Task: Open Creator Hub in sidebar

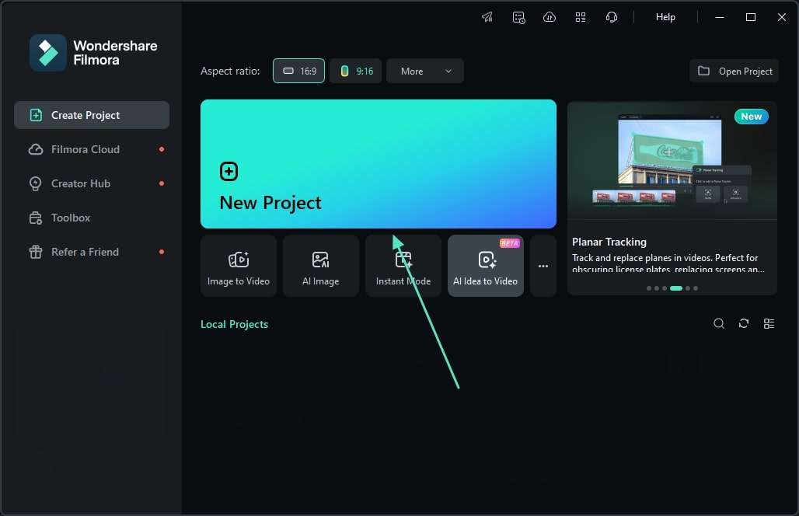Action: 92,183
